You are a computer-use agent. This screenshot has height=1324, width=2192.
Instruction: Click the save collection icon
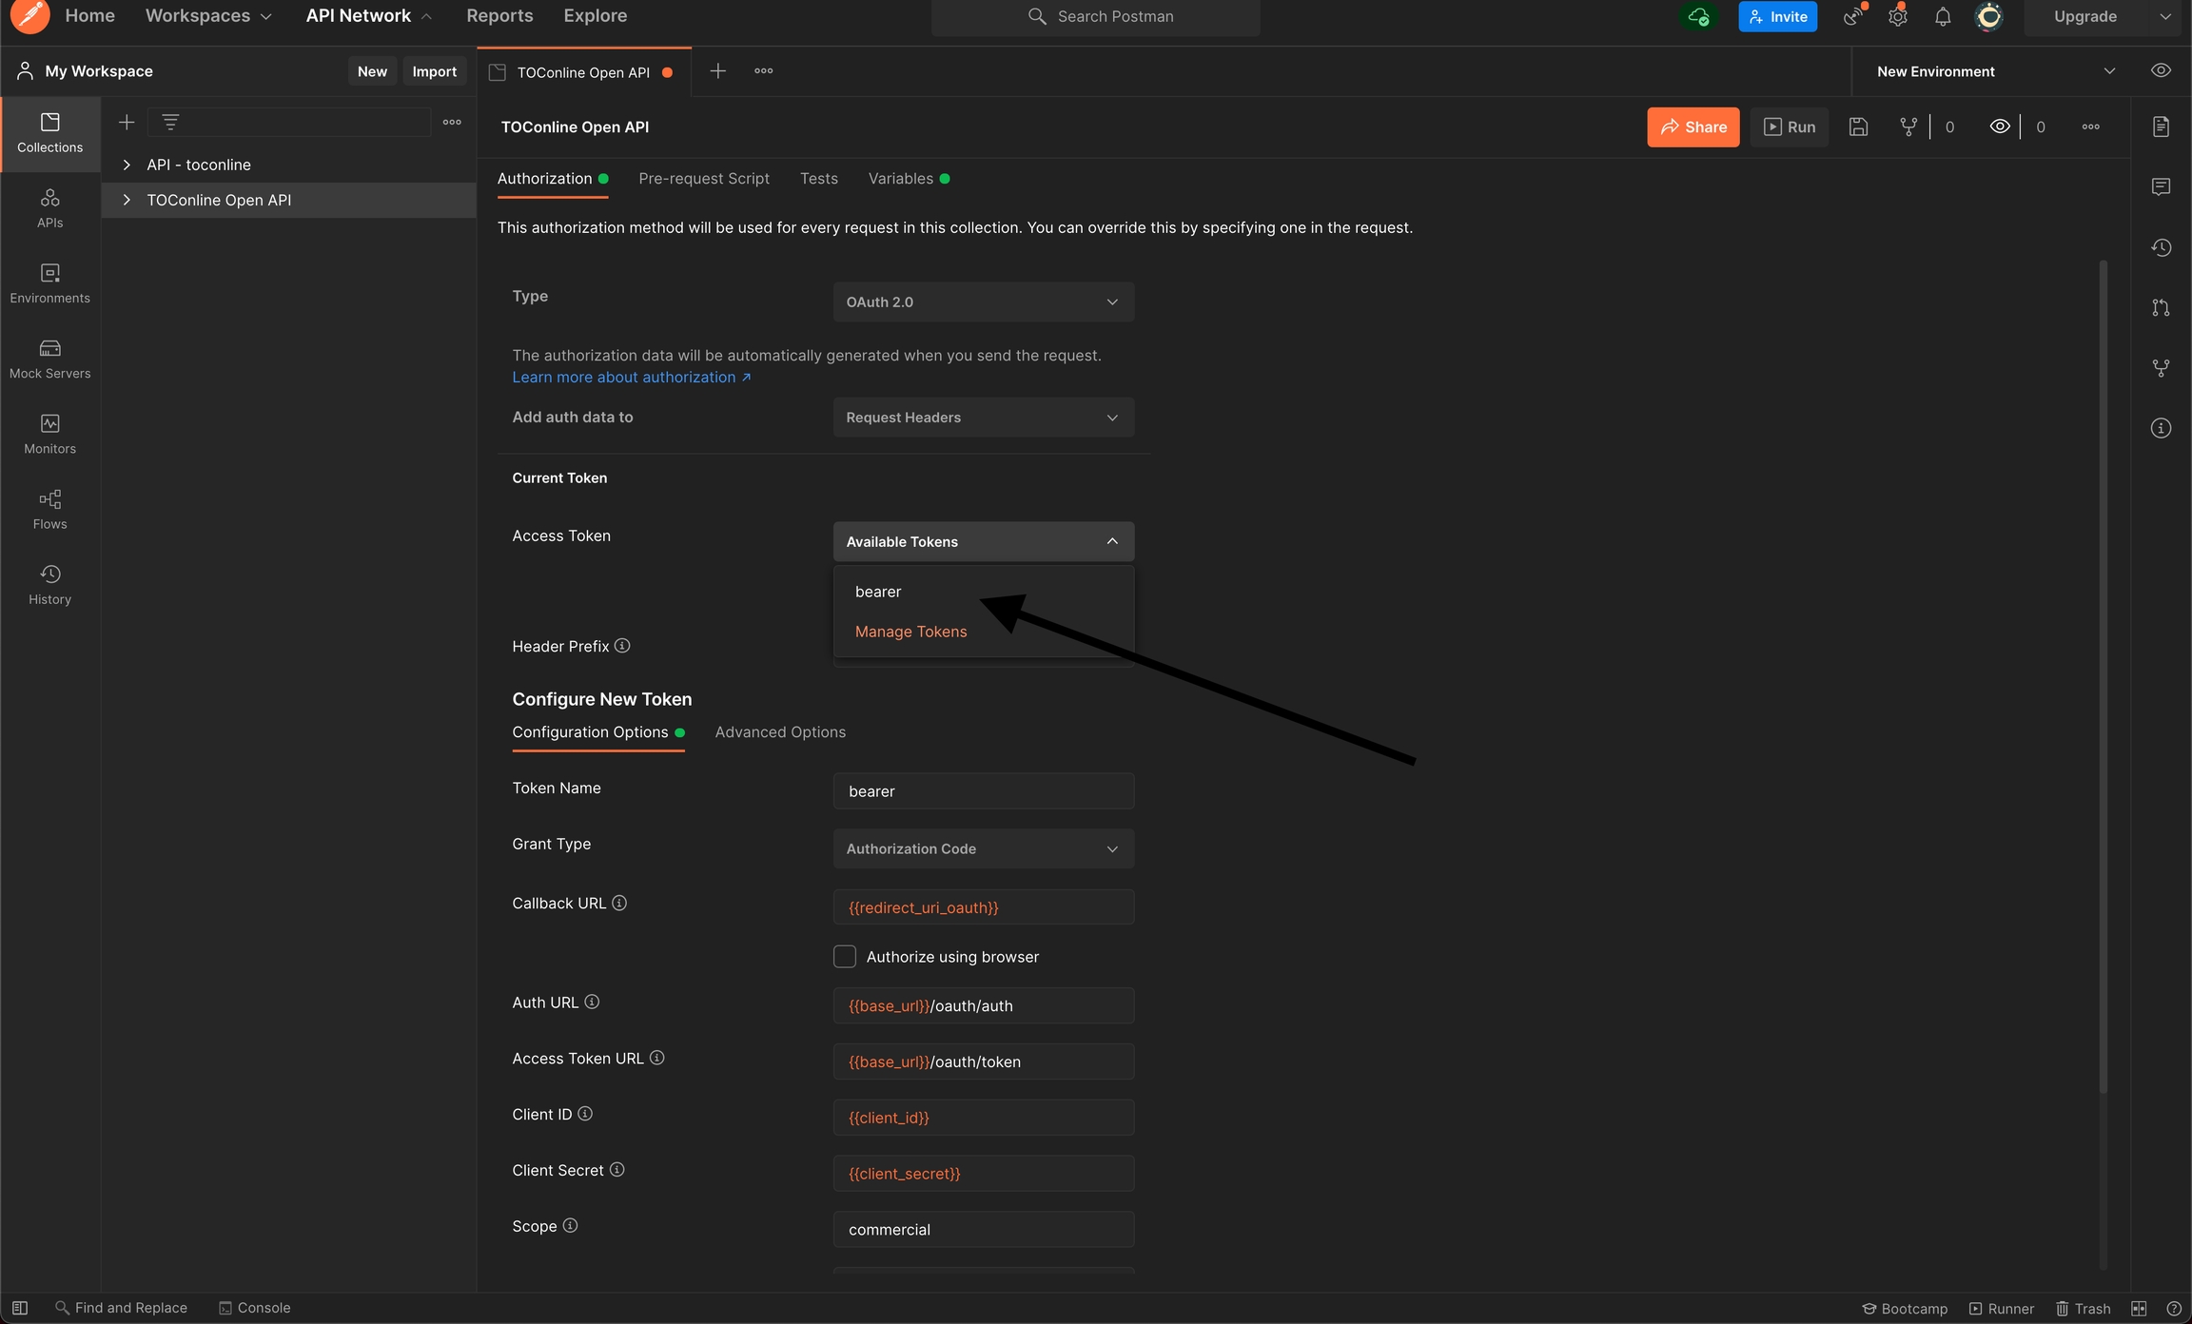1858,127
